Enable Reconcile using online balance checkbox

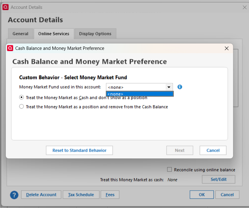[169, 169]
